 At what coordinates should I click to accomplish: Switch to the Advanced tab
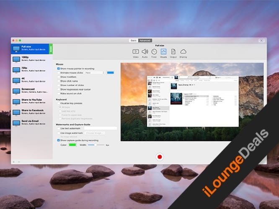[145, 41]
